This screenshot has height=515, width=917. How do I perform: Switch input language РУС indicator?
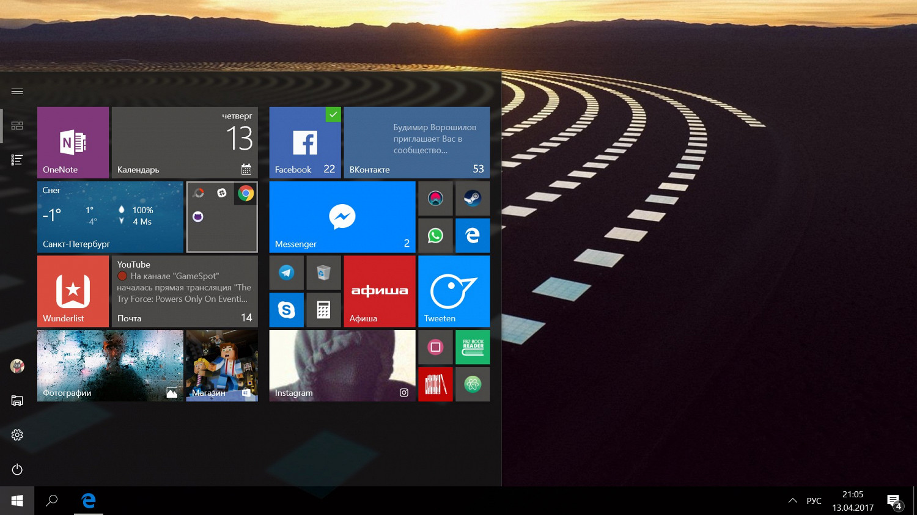tap(814, 501)
